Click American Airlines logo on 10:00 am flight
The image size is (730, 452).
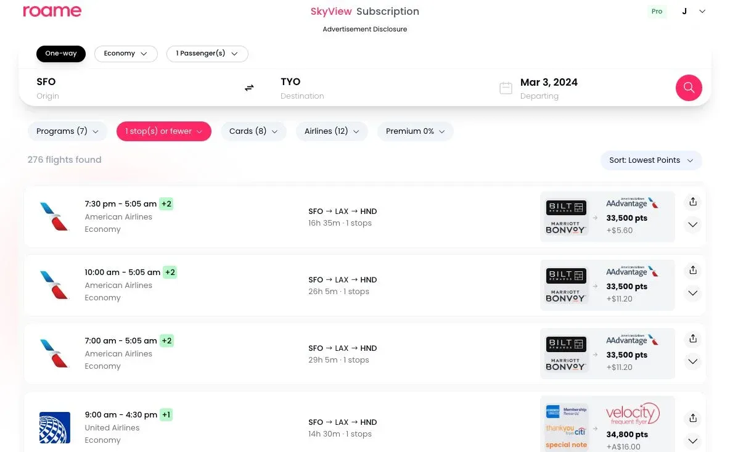pos(54,285)
